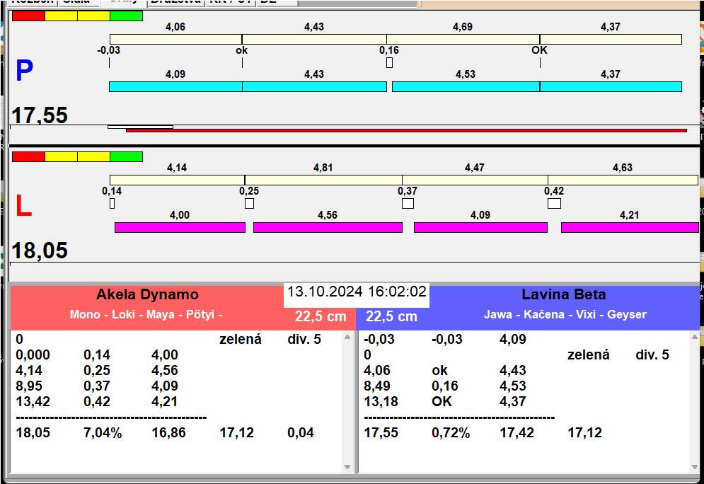Open the Družstva tab
704x484 pixels.
(x=175, y=2)
